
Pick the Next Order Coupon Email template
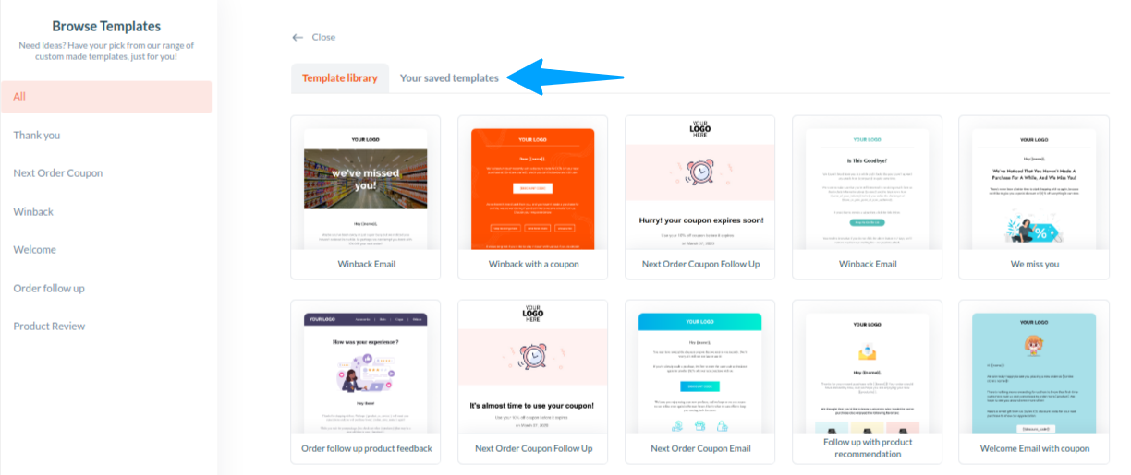click(700, 382)
